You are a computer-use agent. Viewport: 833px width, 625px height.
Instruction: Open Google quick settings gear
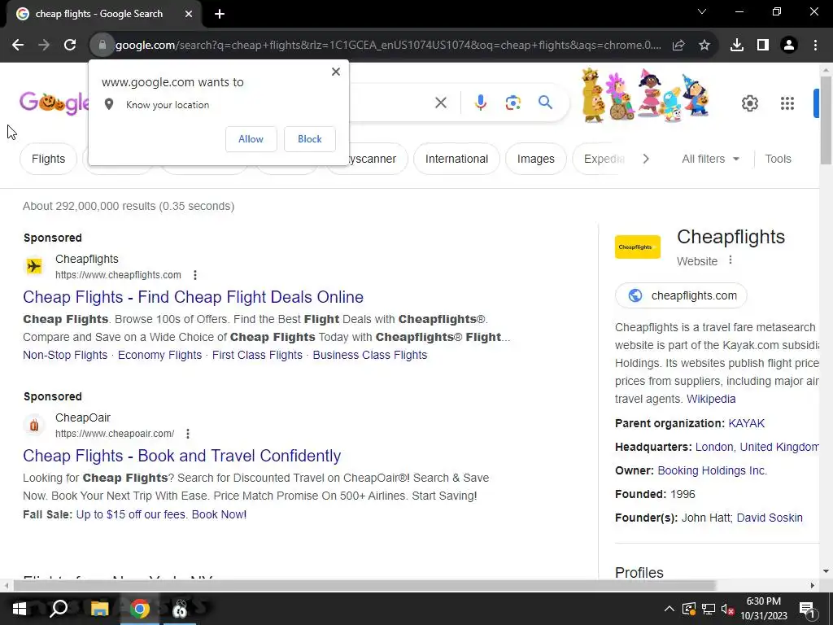(749, 103)
